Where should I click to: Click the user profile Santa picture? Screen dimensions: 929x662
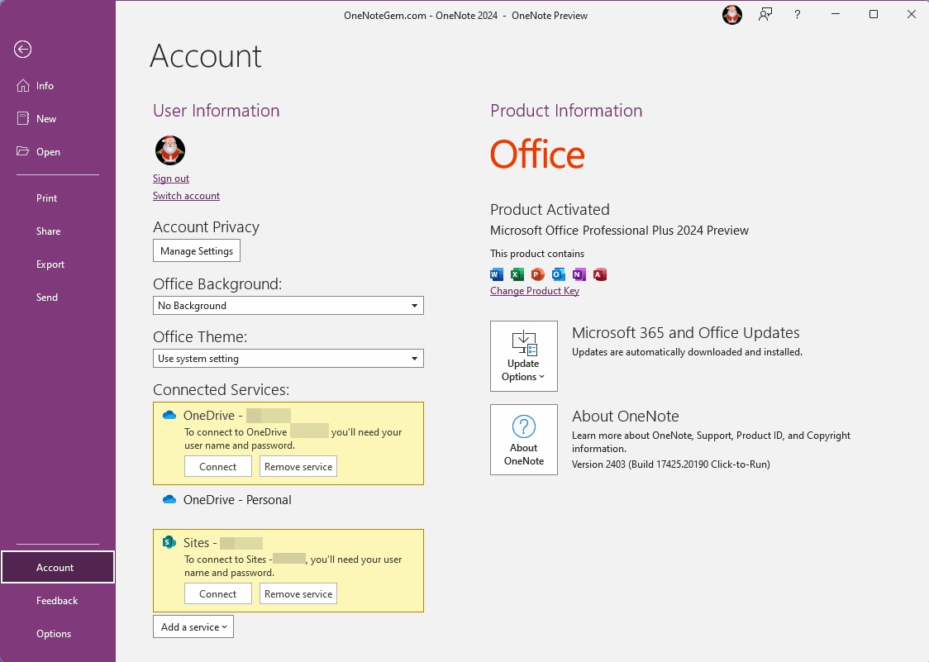coord(170,150)
